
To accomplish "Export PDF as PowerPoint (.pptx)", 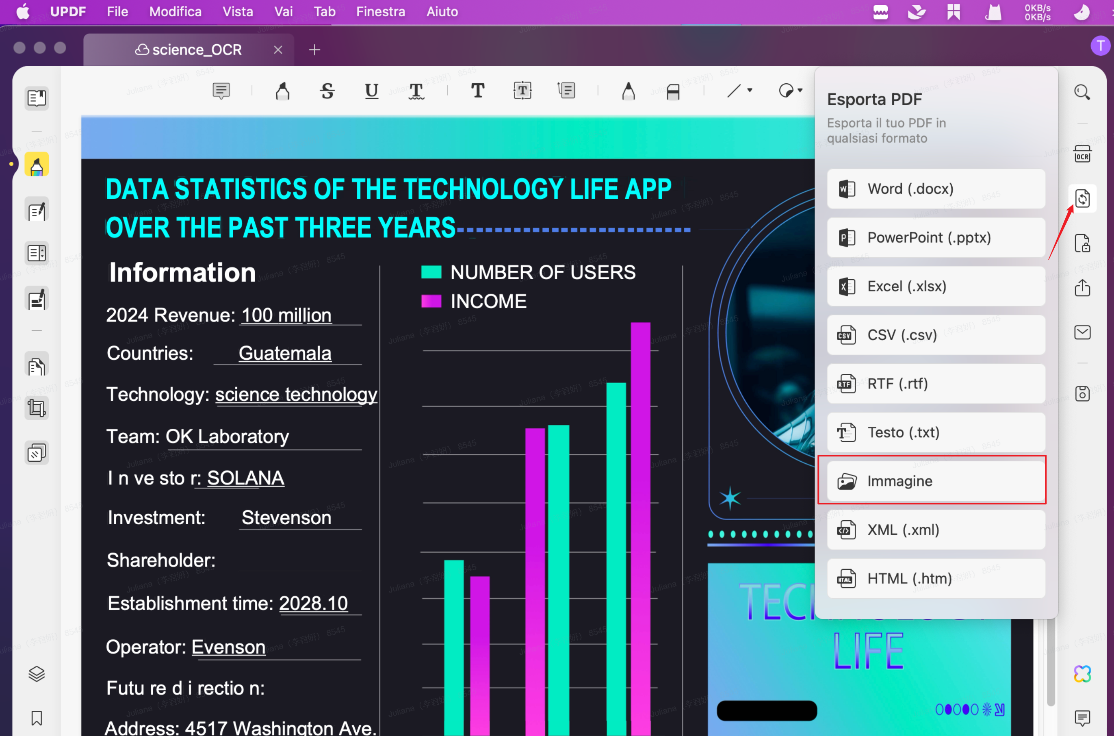I will tap(936, 237).
